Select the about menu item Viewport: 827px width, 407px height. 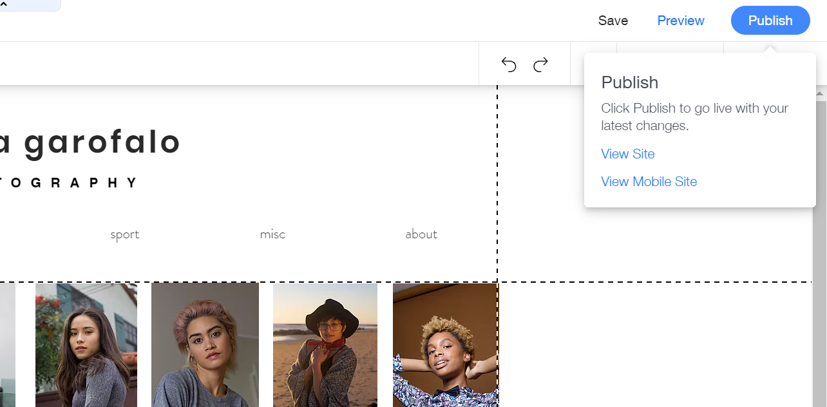tap(421, 234)
